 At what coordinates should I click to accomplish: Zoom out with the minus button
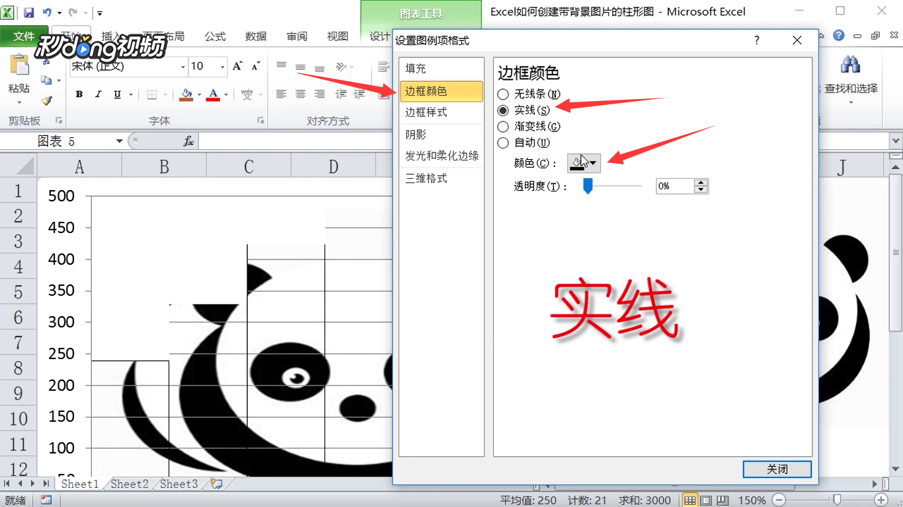tap(780, 500)
